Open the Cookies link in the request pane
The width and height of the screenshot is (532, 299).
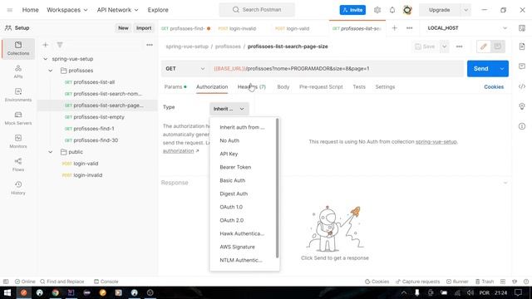[494, 86]
